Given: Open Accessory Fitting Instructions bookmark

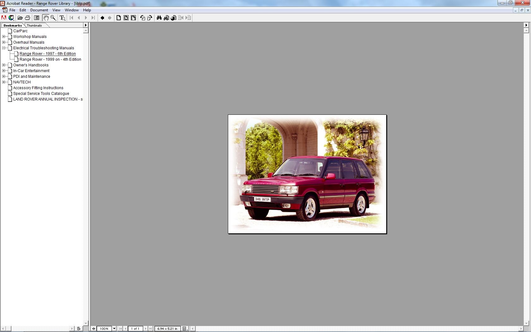Looking at the screenshot, I should (38, 88).
